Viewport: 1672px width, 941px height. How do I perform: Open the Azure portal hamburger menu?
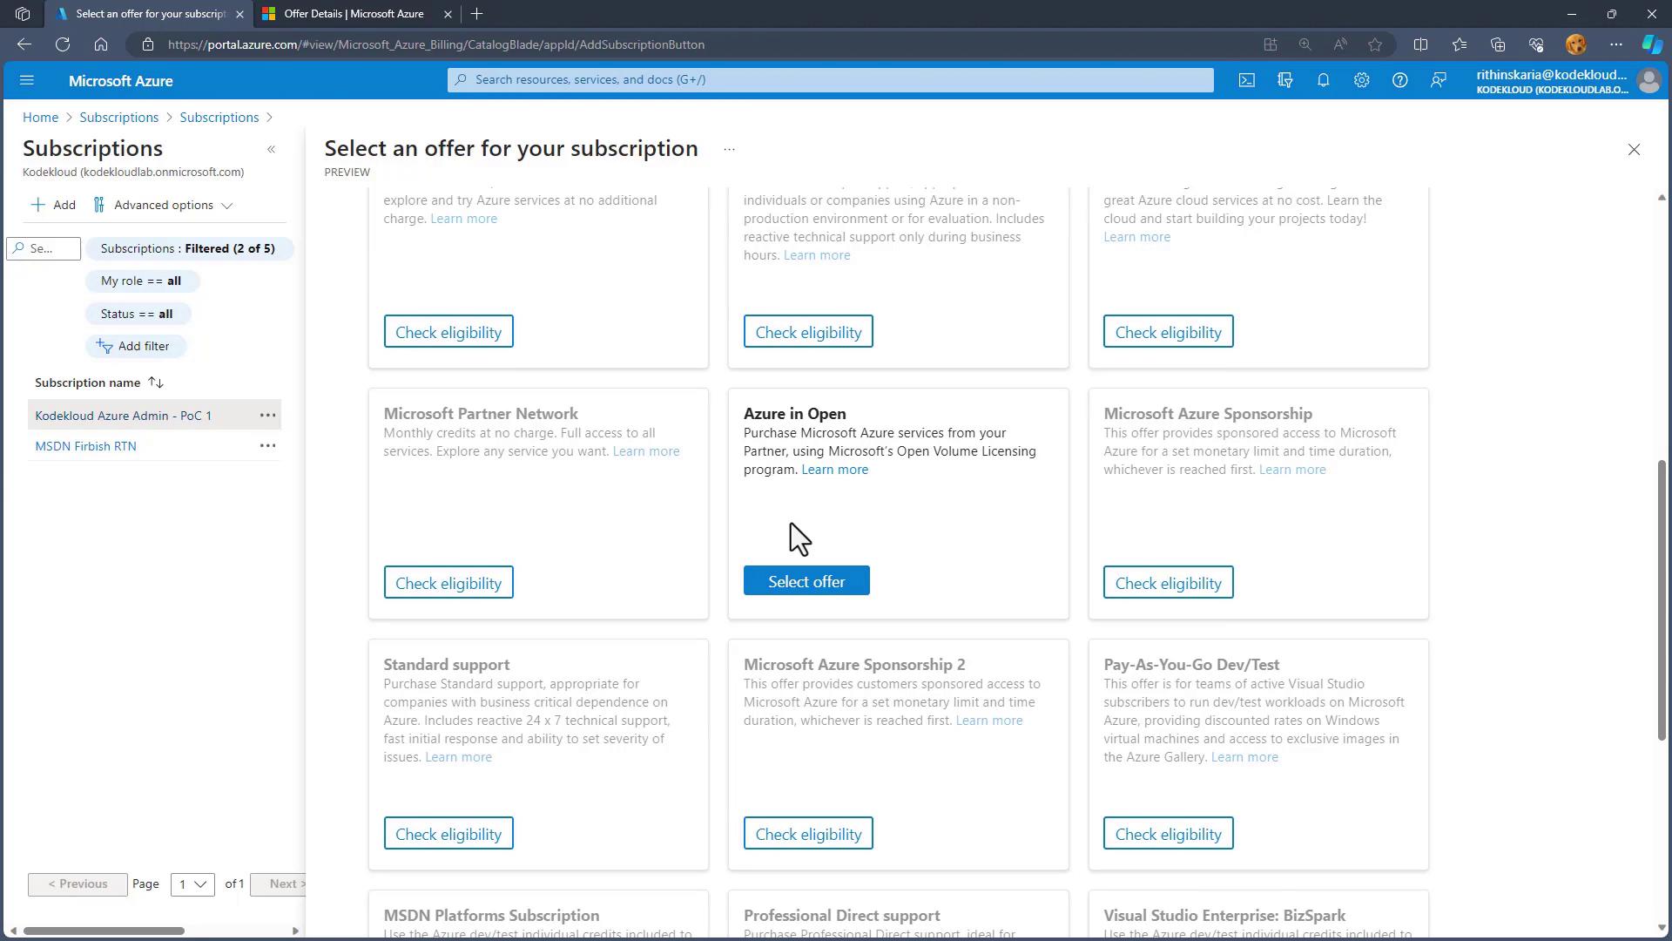tap(26, 80)
